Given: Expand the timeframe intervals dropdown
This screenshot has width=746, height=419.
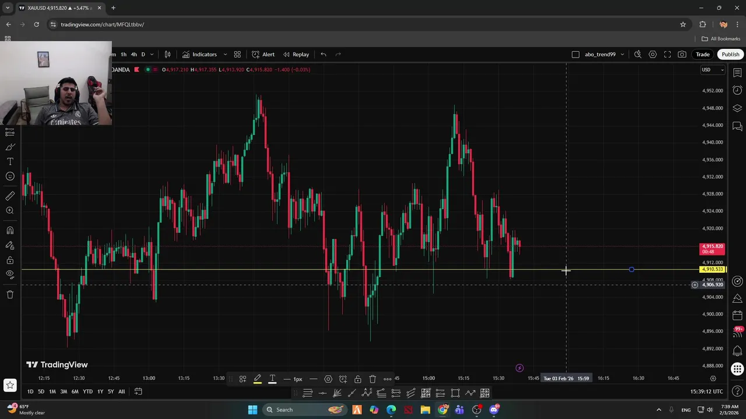Looking at the screenshot, I should click(x=152, y=54).
